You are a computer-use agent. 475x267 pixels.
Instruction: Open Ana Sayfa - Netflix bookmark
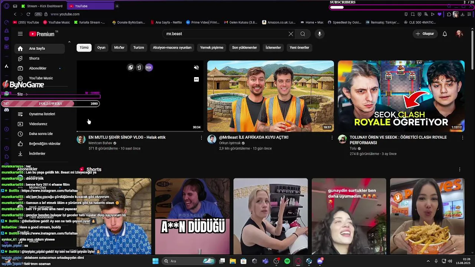tap(166, 22)
